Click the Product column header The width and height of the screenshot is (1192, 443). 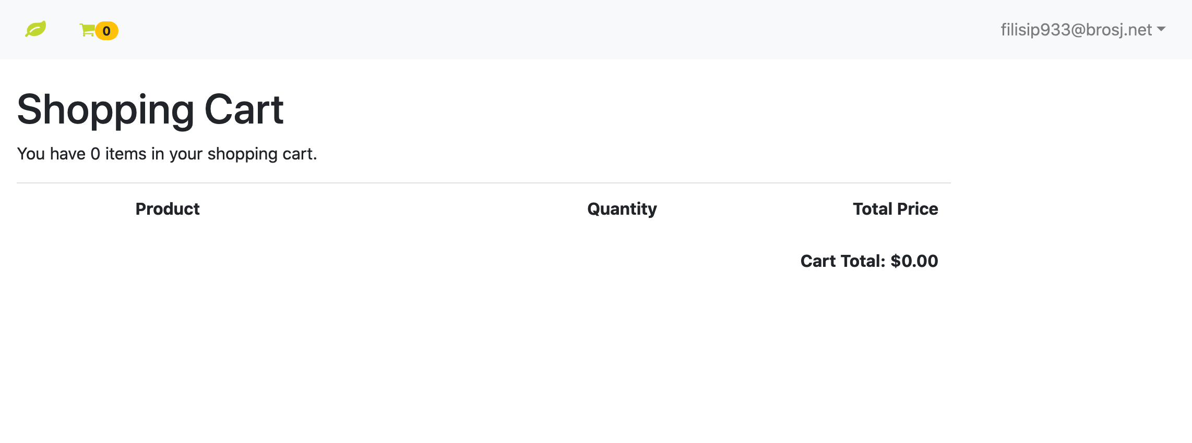click(x=168, y=209)
